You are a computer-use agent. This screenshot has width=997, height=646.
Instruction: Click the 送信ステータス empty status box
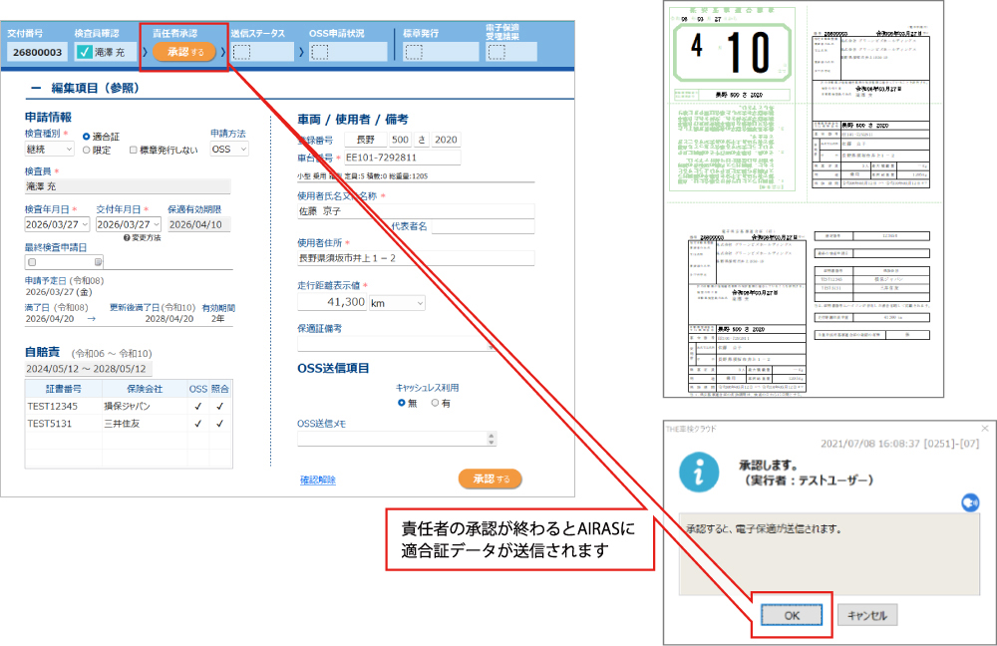coord(242,53)
